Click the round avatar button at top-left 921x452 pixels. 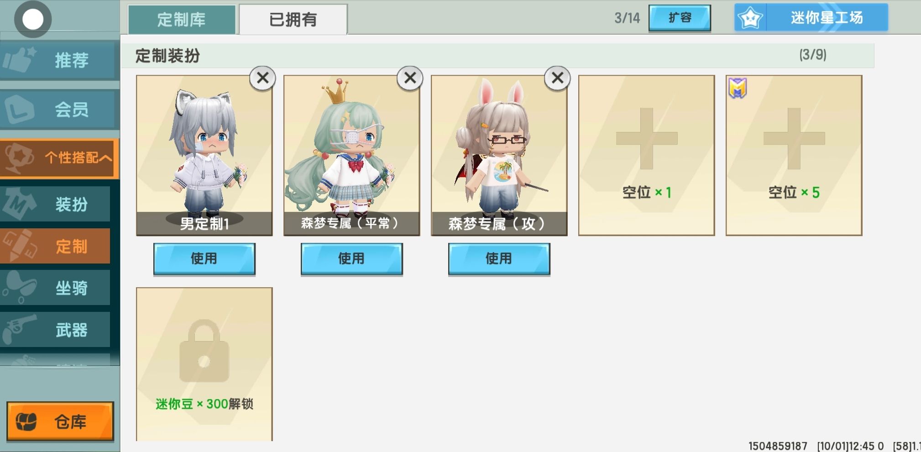[33, 19]
